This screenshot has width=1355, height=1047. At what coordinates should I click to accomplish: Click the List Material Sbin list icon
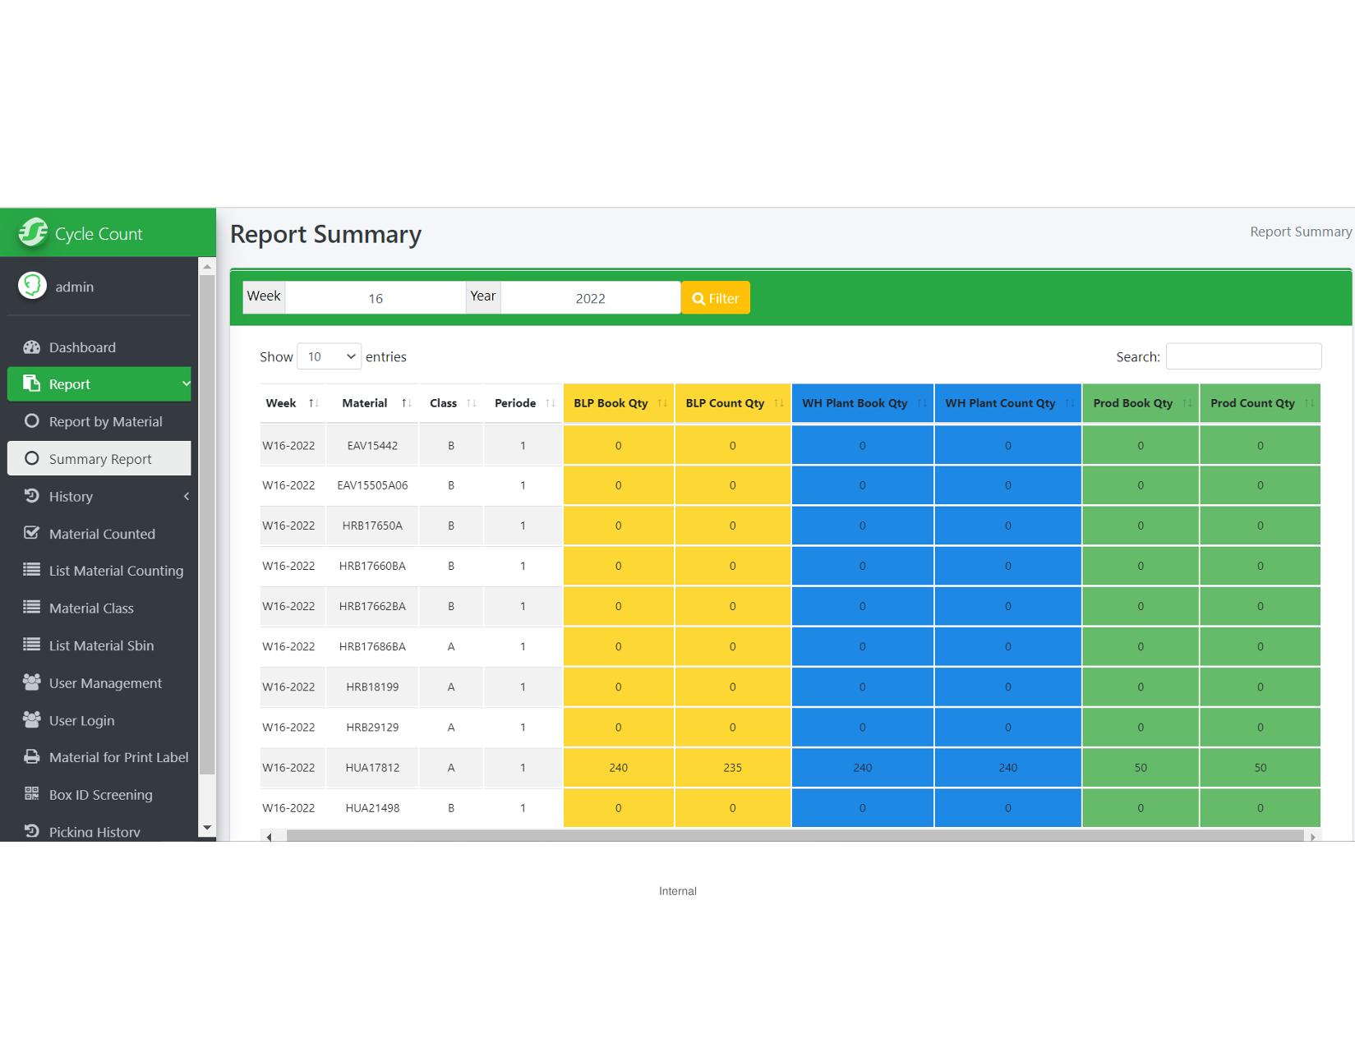31,645
